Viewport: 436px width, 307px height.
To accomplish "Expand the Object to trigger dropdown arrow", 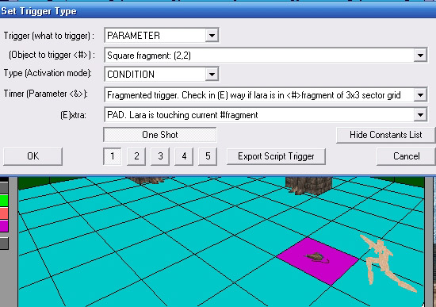I will (420, 55).
